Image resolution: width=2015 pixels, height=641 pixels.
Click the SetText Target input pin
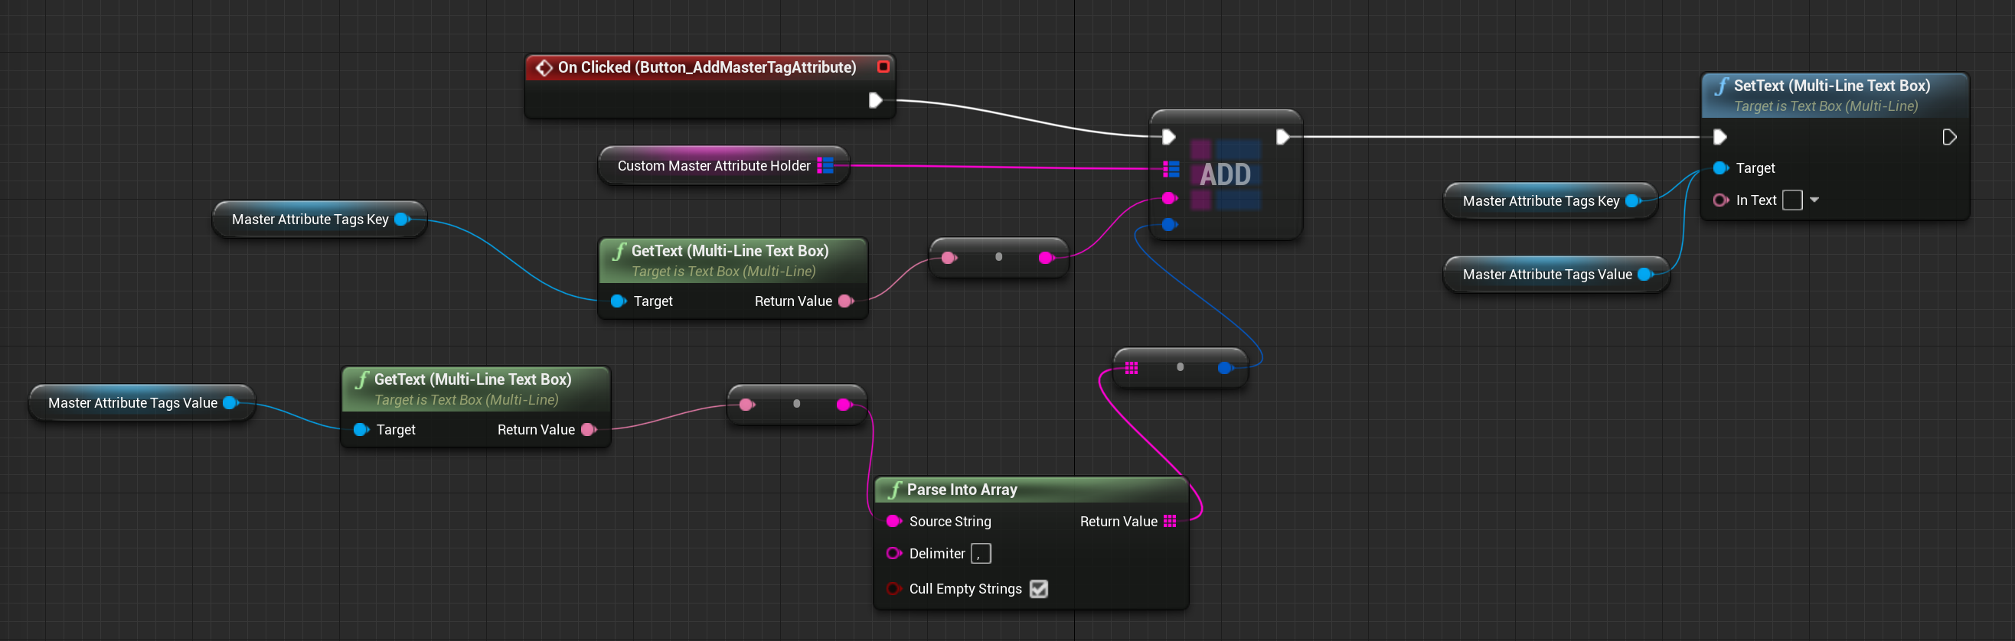pos(1720,168)
